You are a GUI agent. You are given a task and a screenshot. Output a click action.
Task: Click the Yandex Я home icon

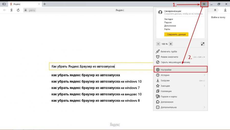(11, 10)
